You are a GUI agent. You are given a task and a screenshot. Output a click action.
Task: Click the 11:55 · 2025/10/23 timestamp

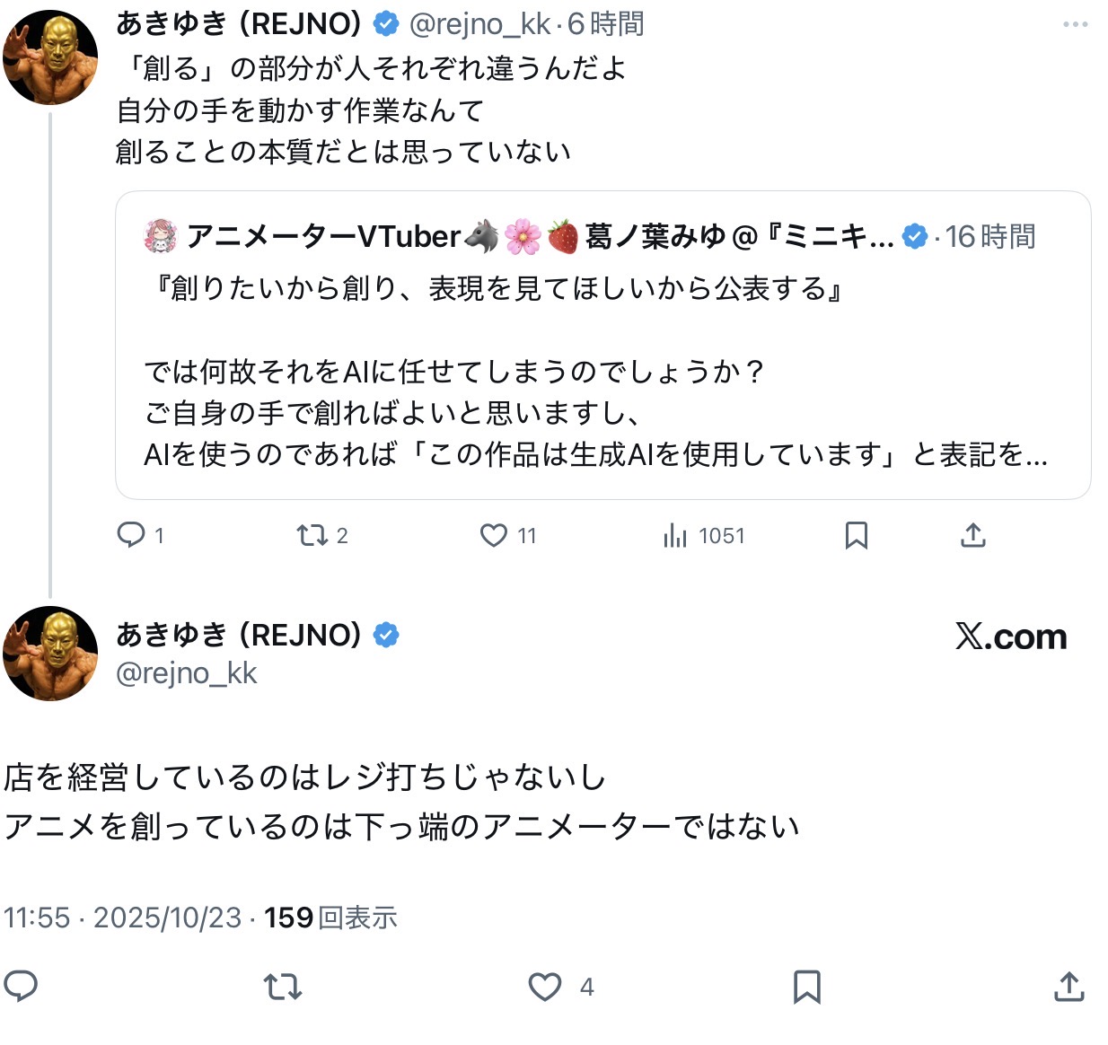click(122, 918)
